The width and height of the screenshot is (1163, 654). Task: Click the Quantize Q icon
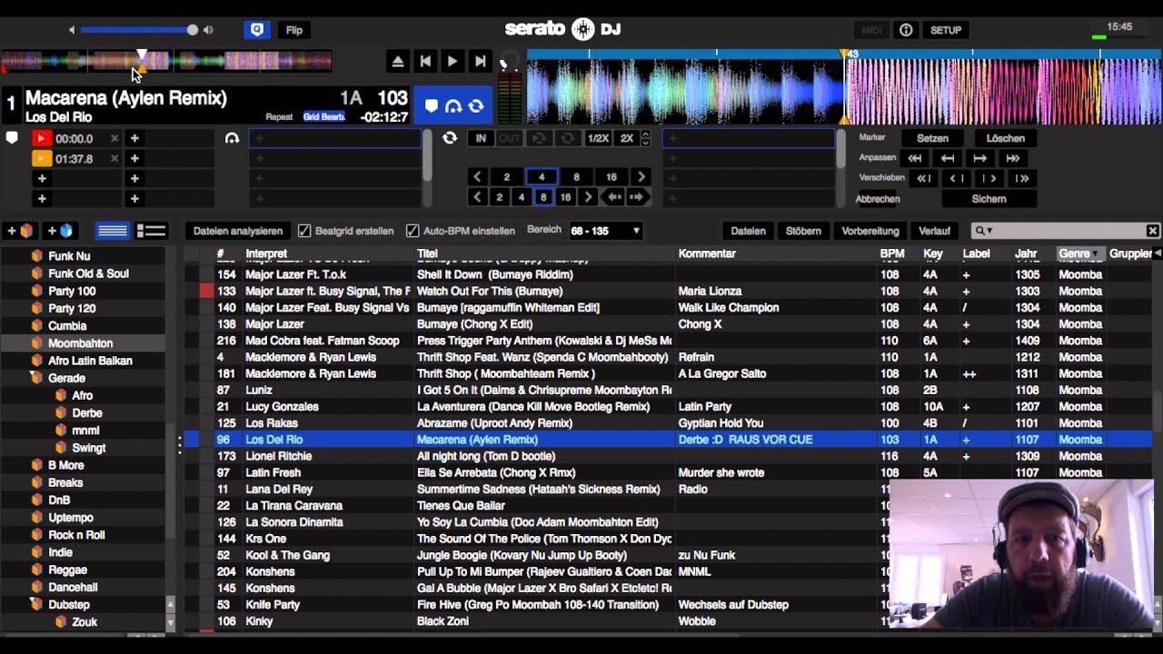pos(257,30)
